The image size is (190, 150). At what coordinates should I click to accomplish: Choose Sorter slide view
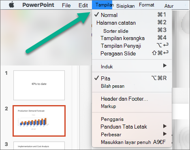pos(132,31)
